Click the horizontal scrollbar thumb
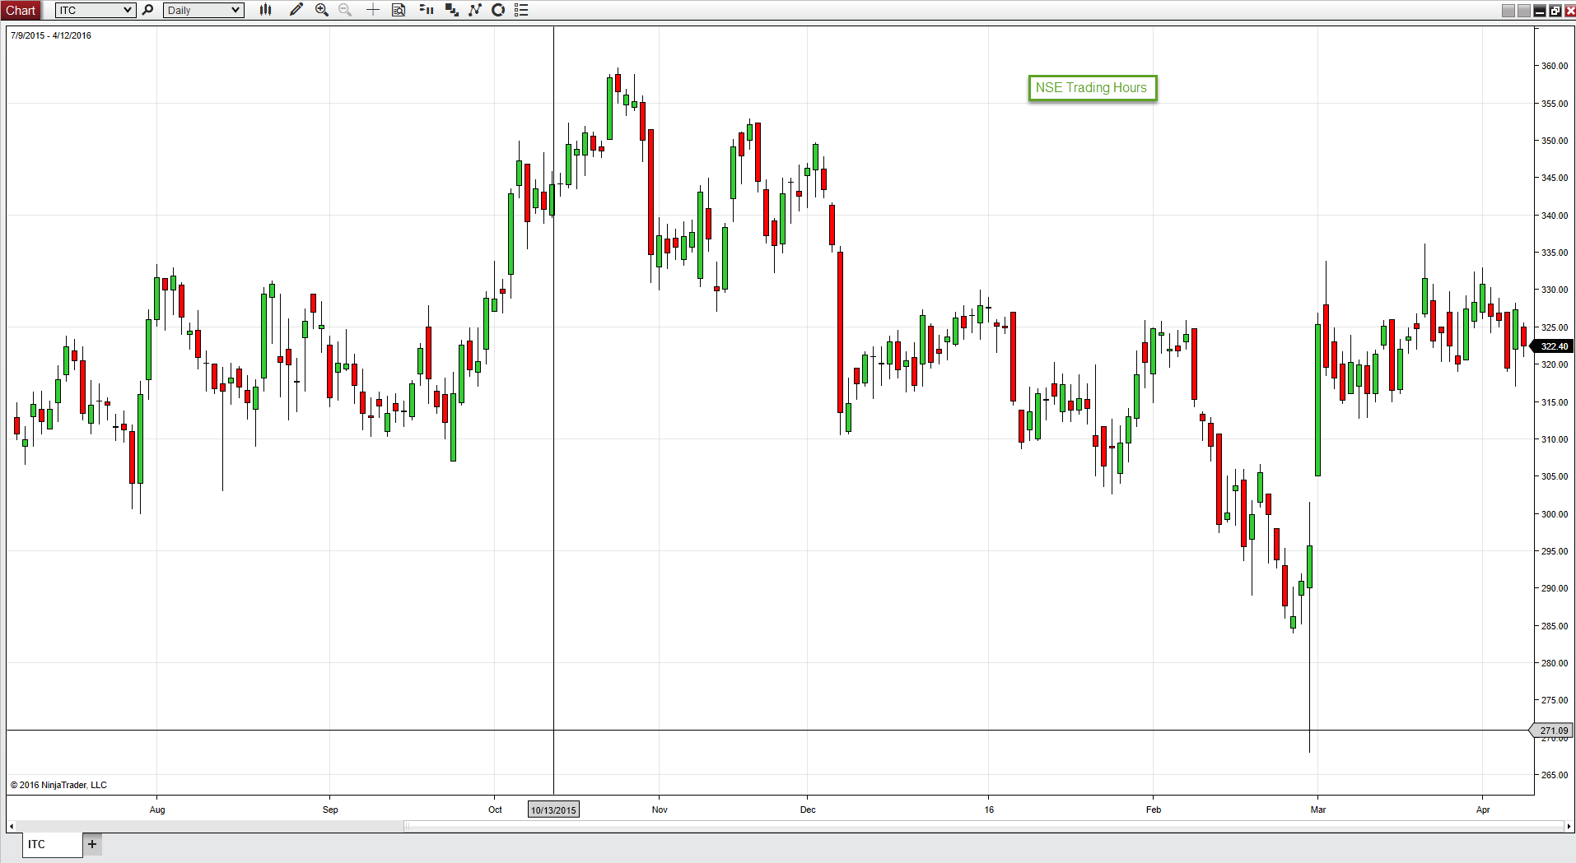Viewport: 1576px width, 863px height. point(984,826)
